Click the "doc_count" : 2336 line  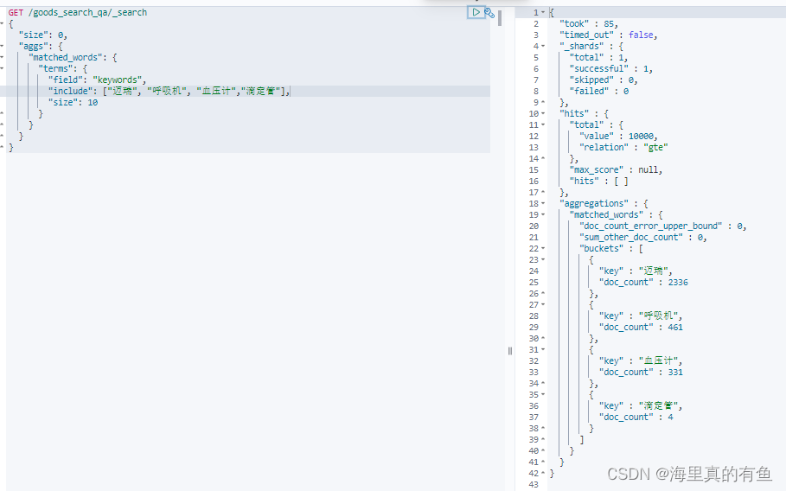pos(643,283)
